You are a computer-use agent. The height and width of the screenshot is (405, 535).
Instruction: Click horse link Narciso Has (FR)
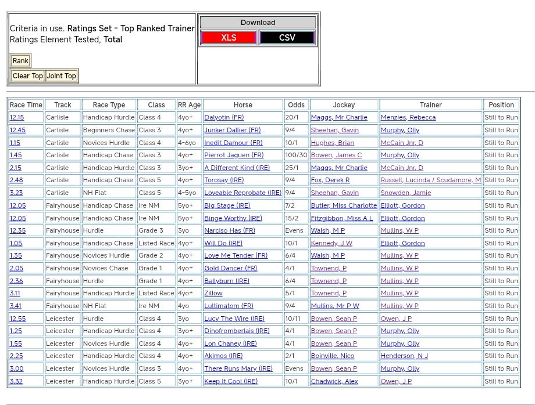pos(229,231)
